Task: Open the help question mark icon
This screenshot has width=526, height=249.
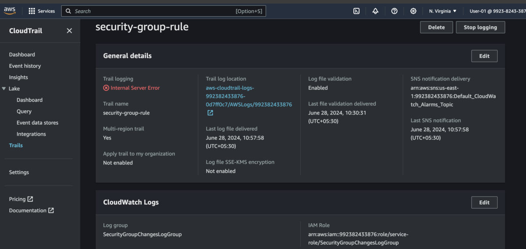Action: (394, 11)
